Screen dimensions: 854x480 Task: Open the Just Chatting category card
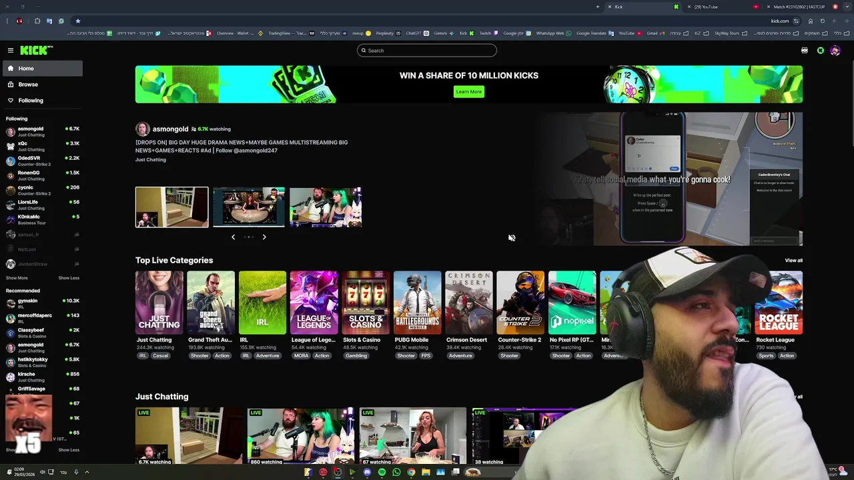(x=159, y=303)
